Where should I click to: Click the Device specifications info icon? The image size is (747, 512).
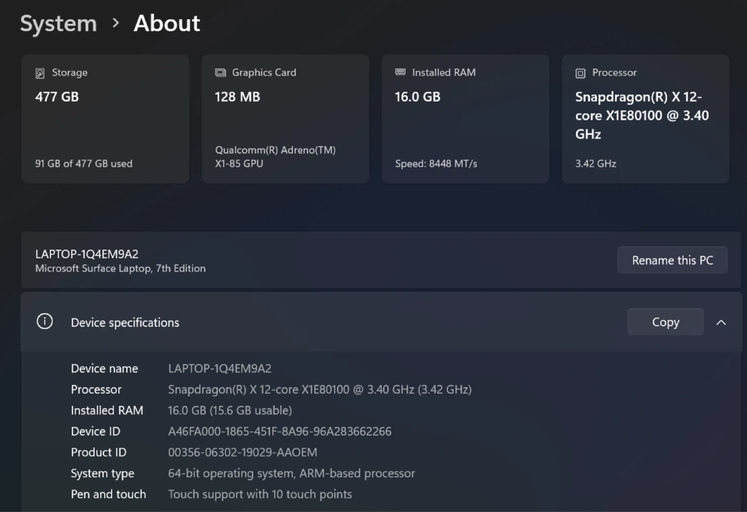45,322
